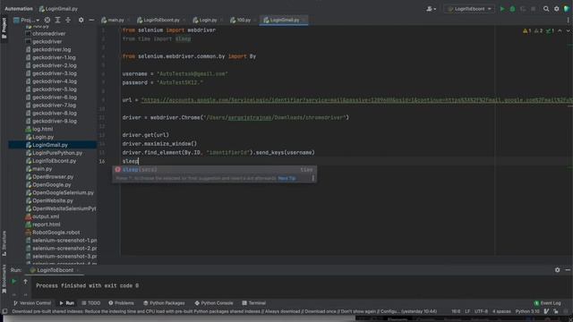The height and width of the screenshot is (322, 573).
Task: Open the Proj... view selector dropdown
Action: click(x=26, y=20)
